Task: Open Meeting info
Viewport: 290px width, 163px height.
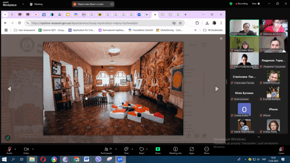Action: 175,150
